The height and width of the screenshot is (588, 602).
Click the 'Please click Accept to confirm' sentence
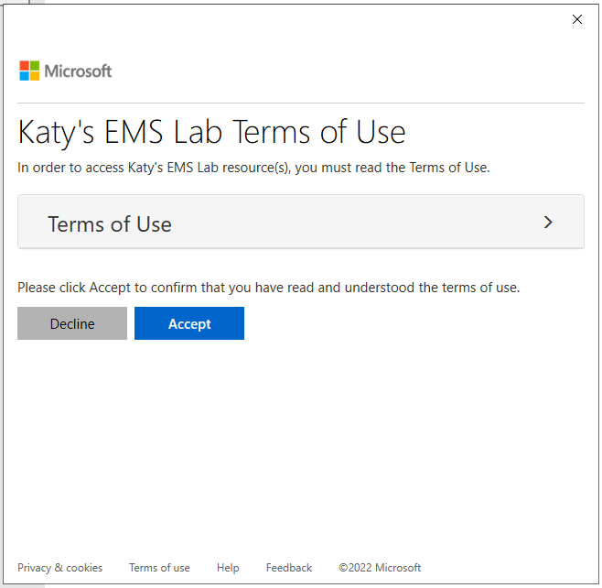268,288
